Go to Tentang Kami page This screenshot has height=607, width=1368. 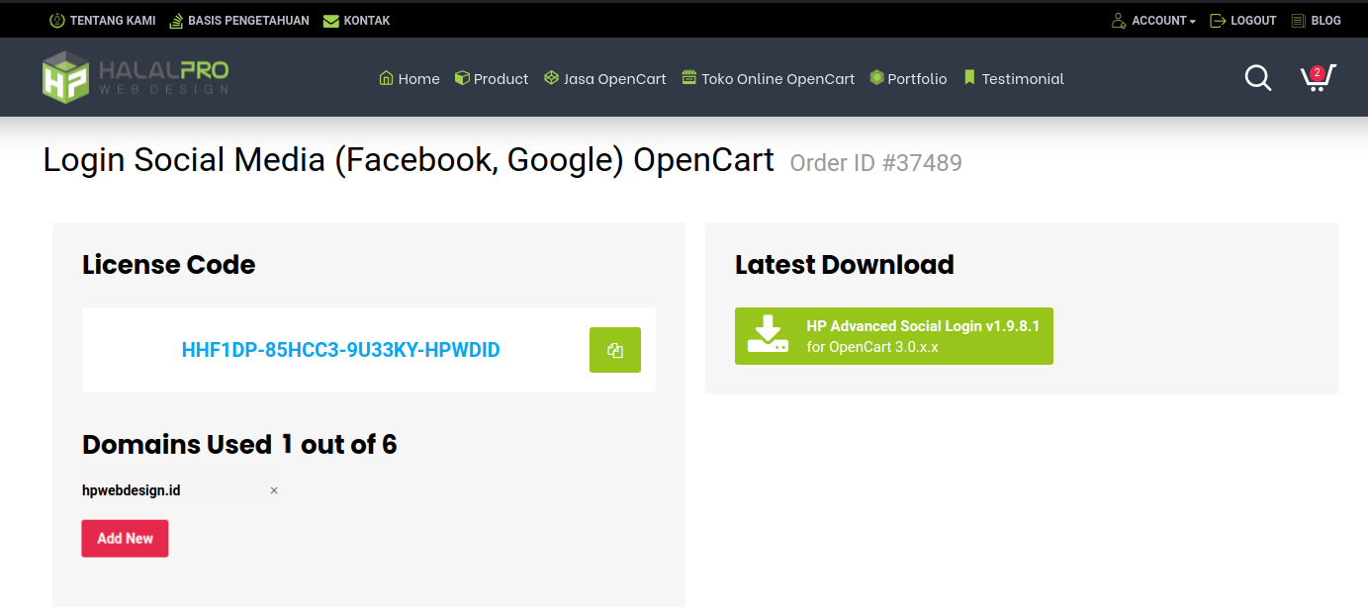pos(103,20)
